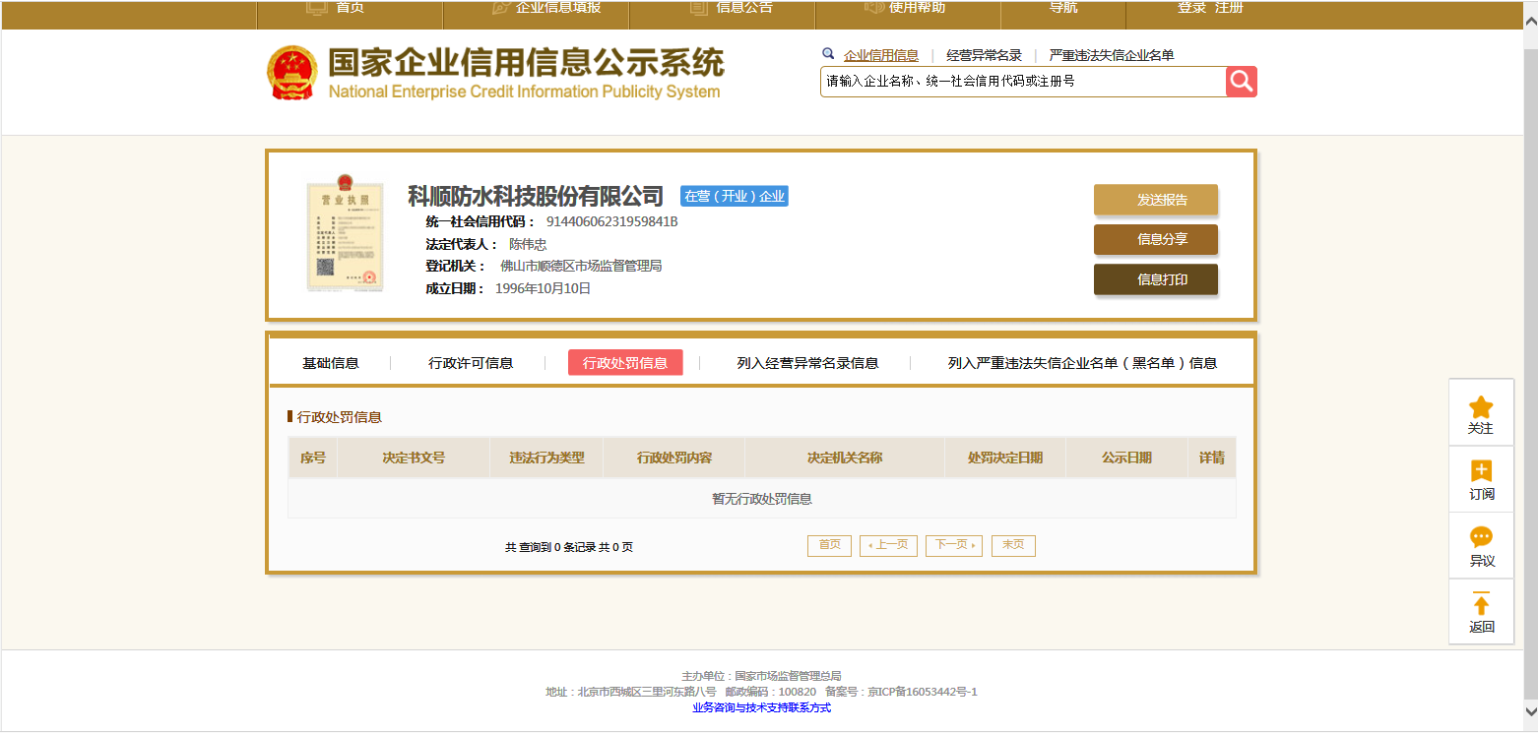Click the 在营（开业）企业 status badge
The height and width of the screenshot is (733, 1538).
[x=735, y=196]
